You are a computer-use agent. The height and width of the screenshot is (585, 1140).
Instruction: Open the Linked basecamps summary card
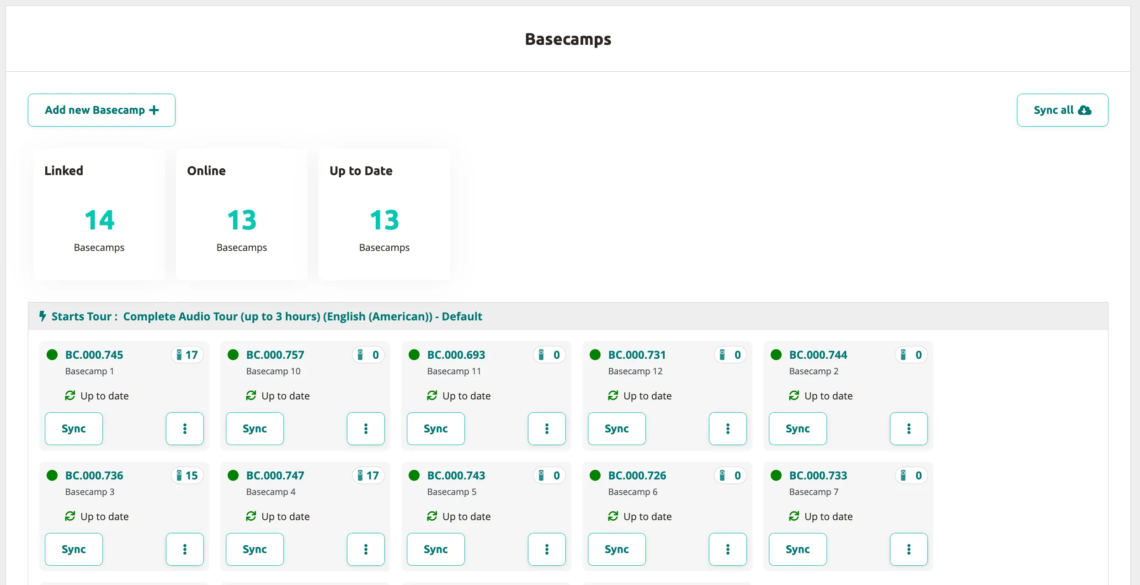99,214
